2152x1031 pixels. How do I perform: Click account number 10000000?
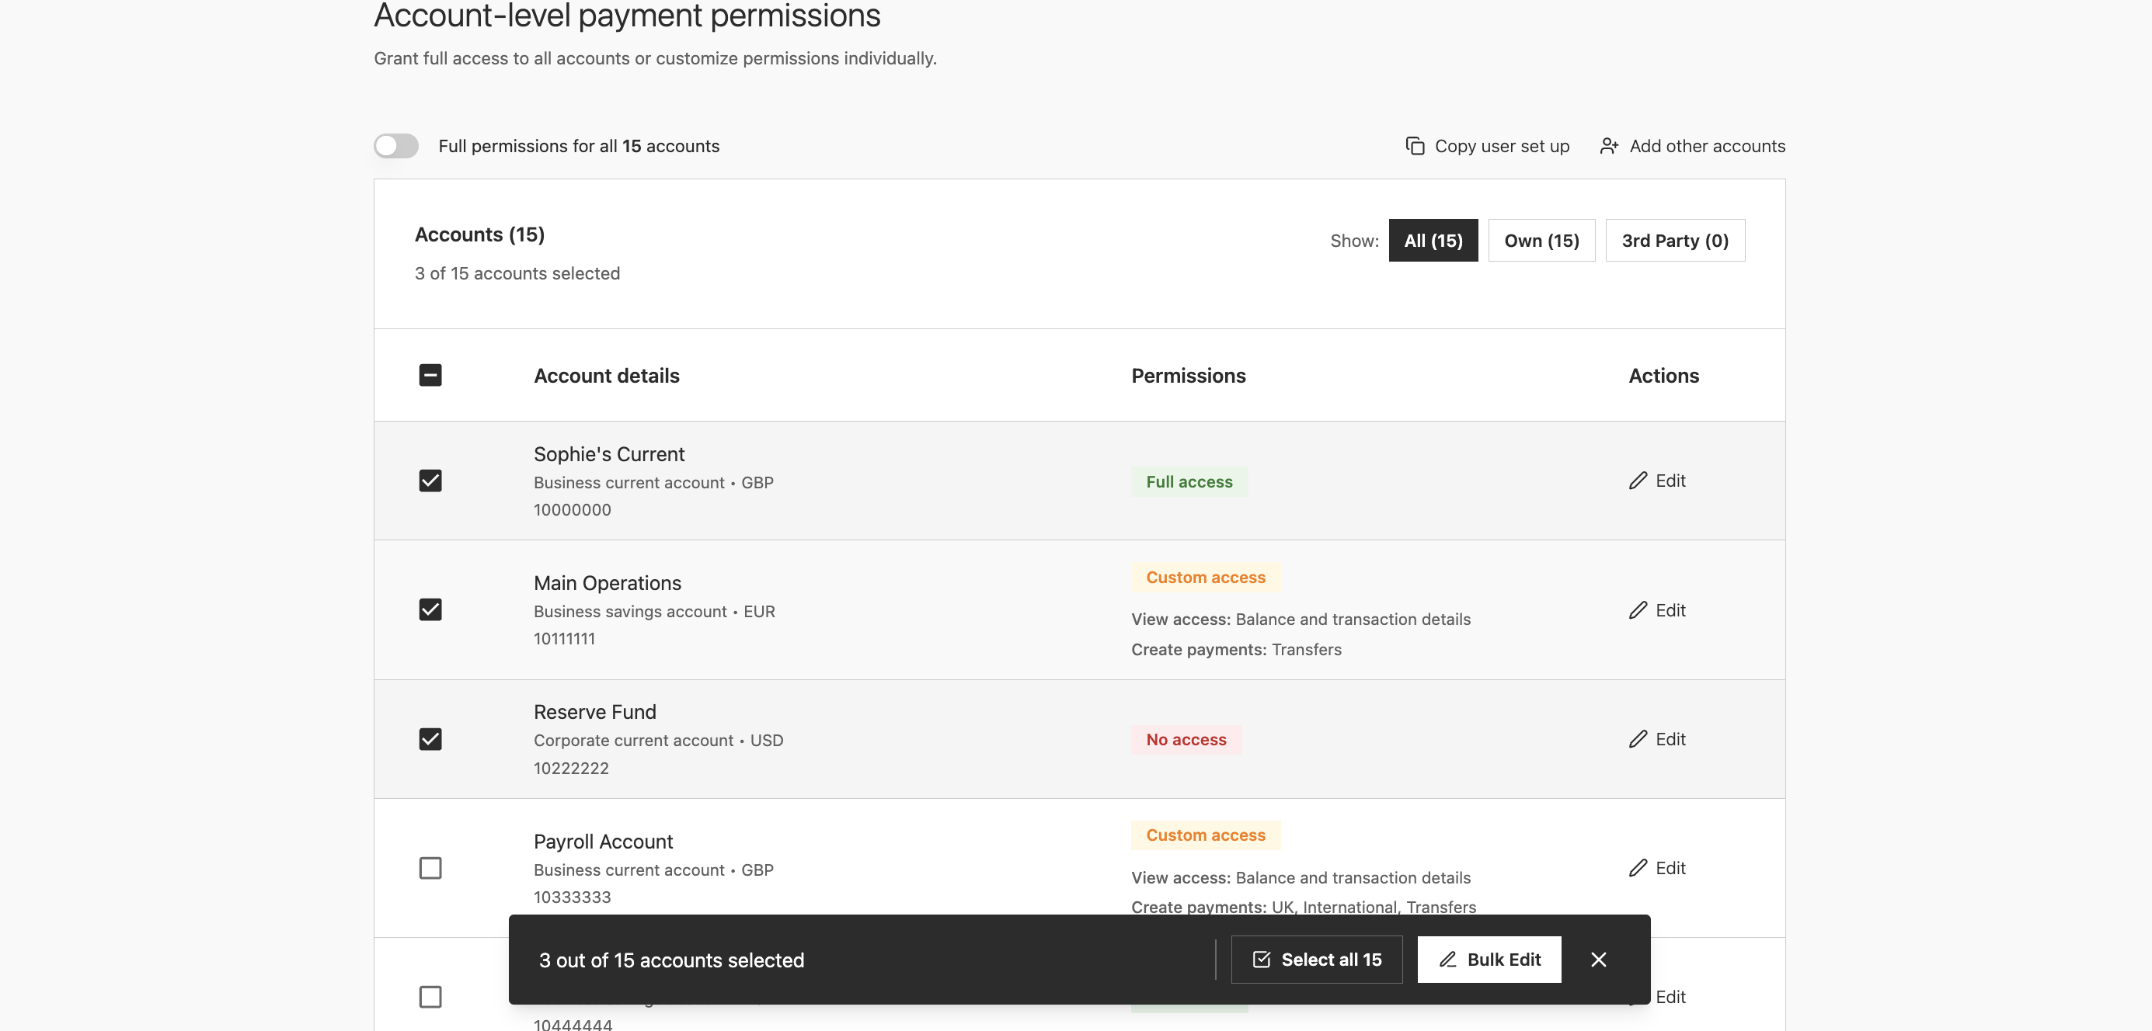(x=573, y=510)
